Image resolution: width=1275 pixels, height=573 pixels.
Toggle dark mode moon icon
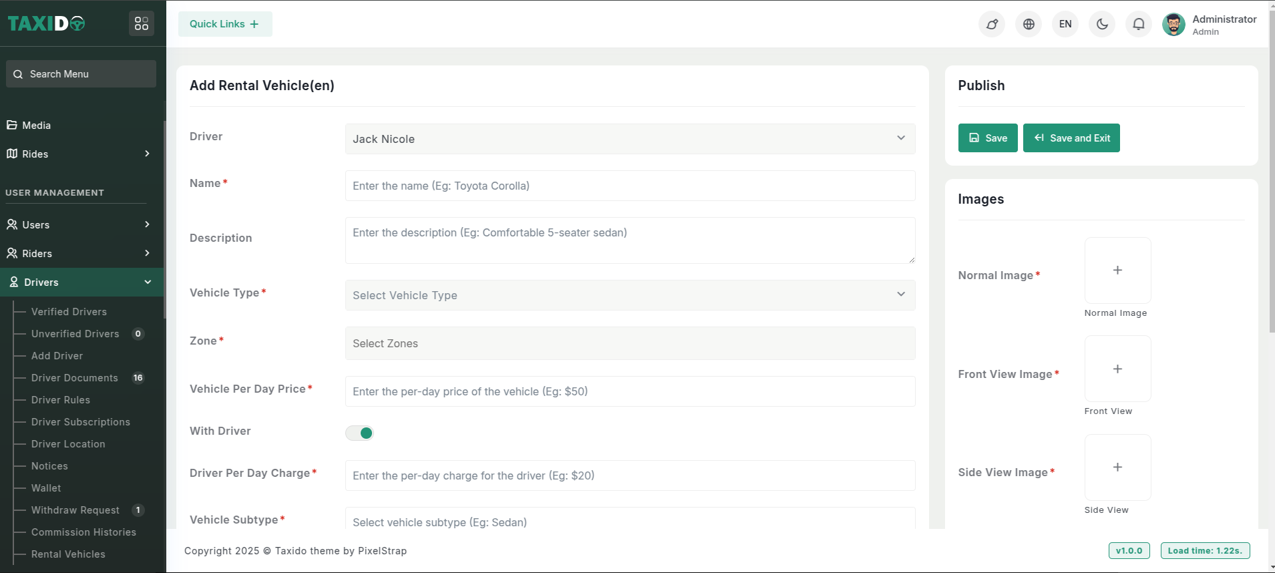(1102, 24)
